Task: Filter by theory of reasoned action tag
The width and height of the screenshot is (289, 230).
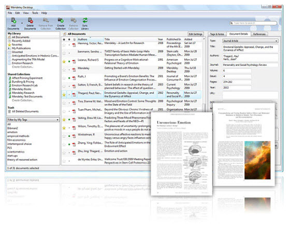Action: [x=22, y=160]
